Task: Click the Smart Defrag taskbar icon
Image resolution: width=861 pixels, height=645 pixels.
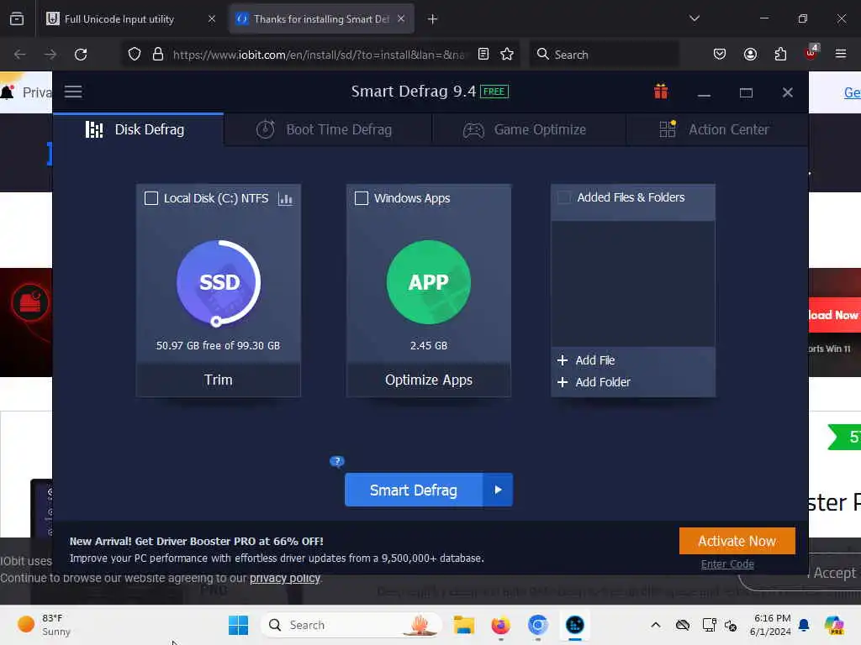Action: pos(574,625)
